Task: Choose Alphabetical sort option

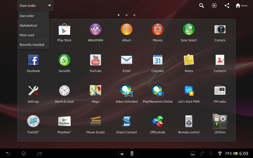Action: [33, 25]
